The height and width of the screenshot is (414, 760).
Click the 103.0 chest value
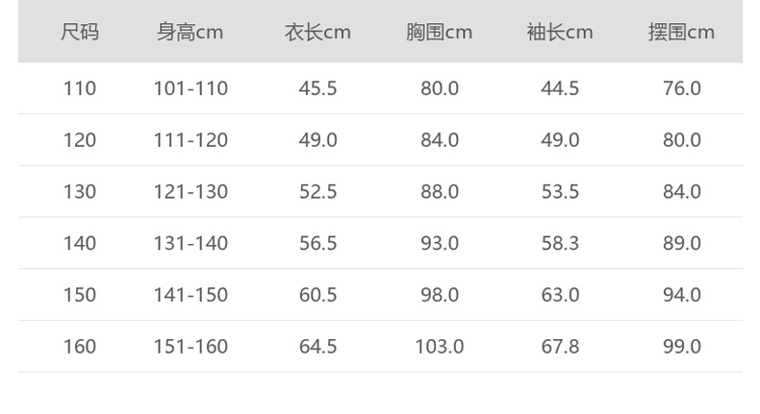(x=439, y=347)
